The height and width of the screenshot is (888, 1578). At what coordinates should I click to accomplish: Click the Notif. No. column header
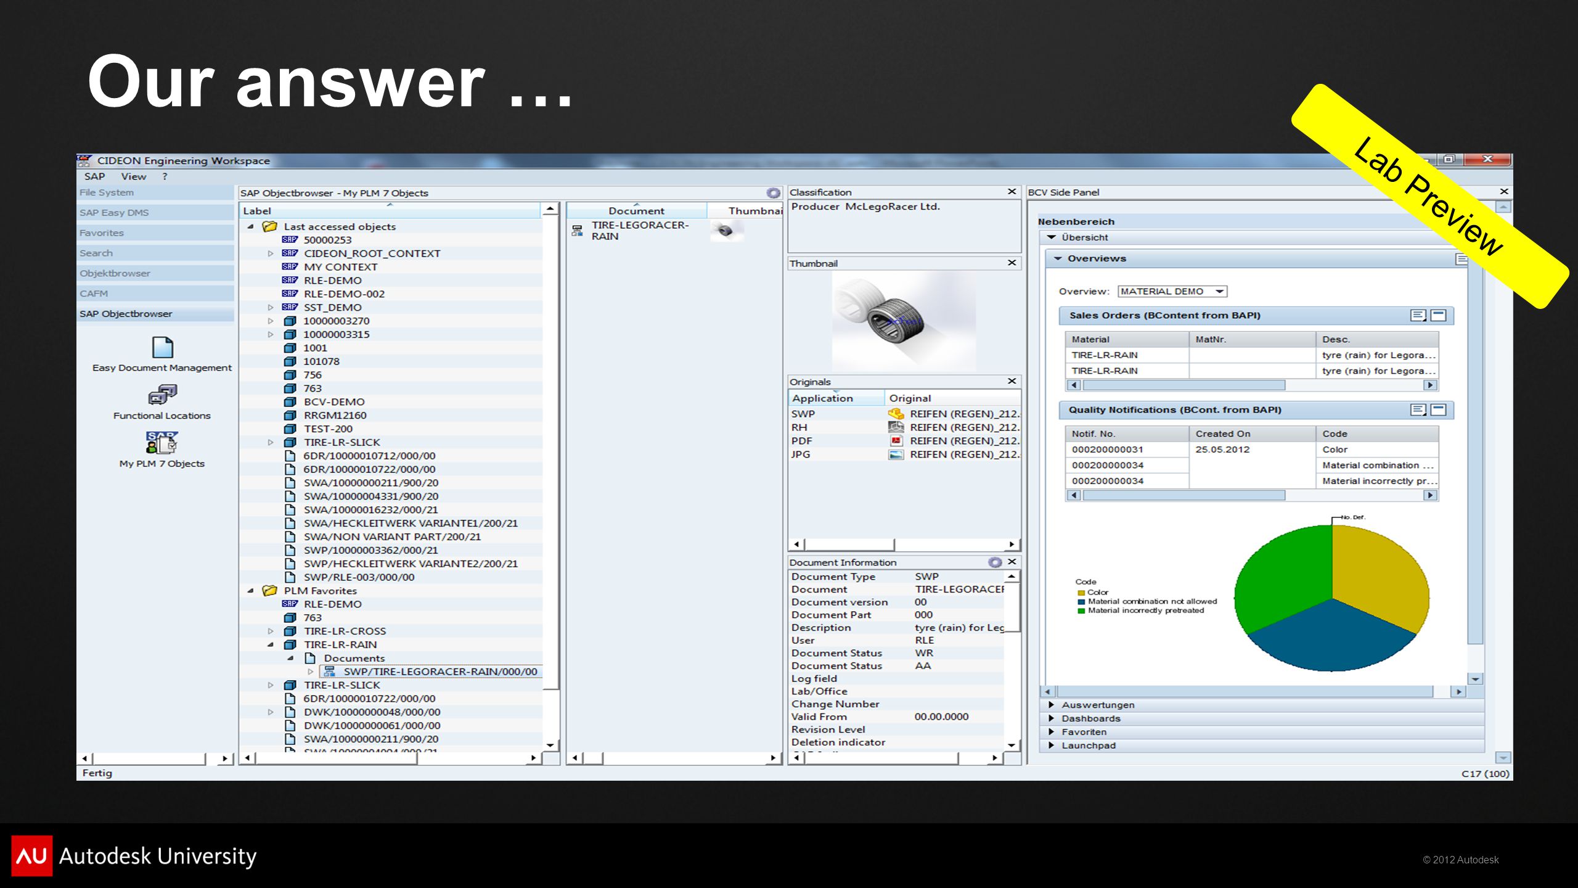(x=1127, y=434)
